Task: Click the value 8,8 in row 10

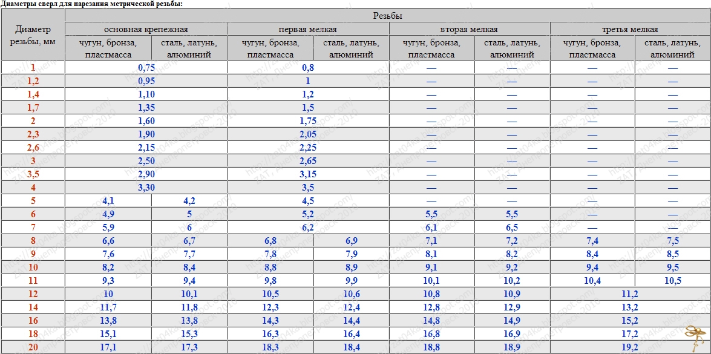Action: (x=270, y=267)
